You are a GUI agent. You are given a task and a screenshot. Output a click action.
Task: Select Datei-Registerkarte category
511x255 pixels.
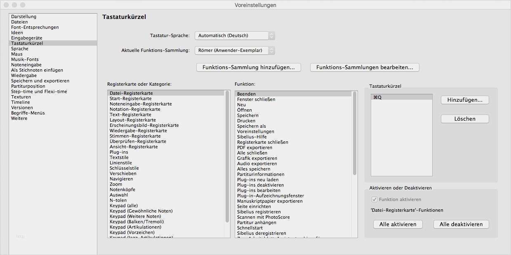[166, 94]
